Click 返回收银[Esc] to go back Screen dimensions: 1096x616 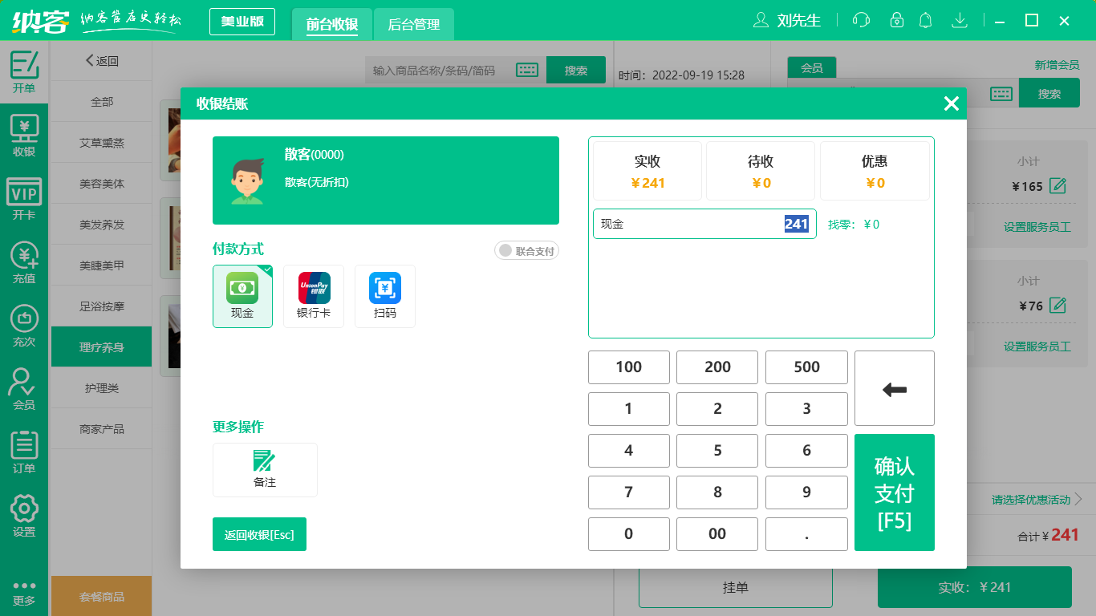click(x=259, y=533)
